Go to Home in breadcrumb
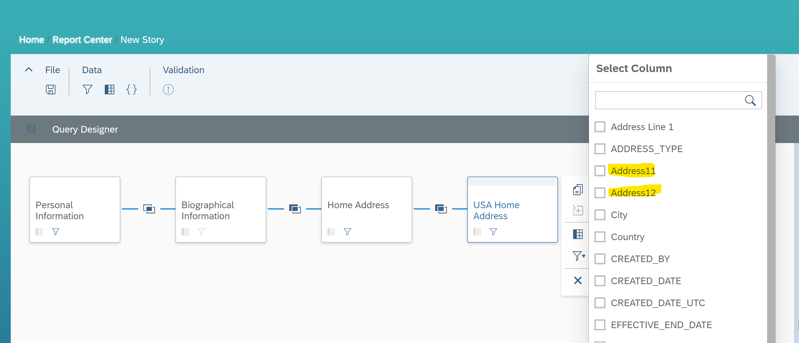Image resolution: width=799 pixels, height=343 pixels. tap(32, 40)
